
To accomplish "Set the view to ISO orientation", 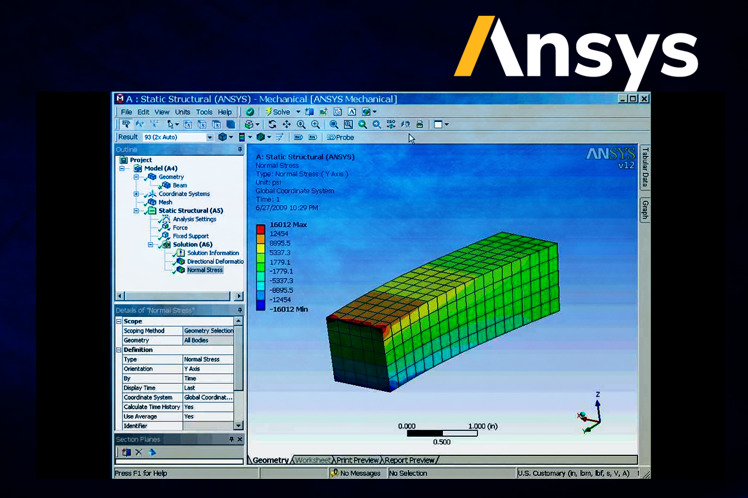I will [391, 124].
